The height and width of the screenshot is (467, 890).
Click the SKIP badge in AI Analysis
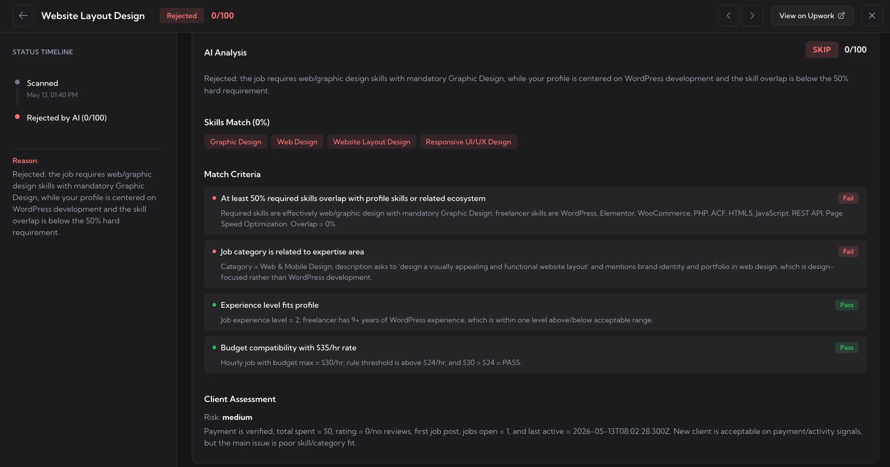(822, 50)
